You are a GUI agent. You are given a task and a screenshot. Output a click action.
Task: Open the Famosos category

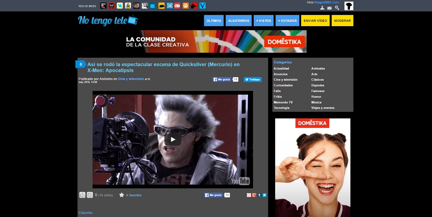pos(318,91)
